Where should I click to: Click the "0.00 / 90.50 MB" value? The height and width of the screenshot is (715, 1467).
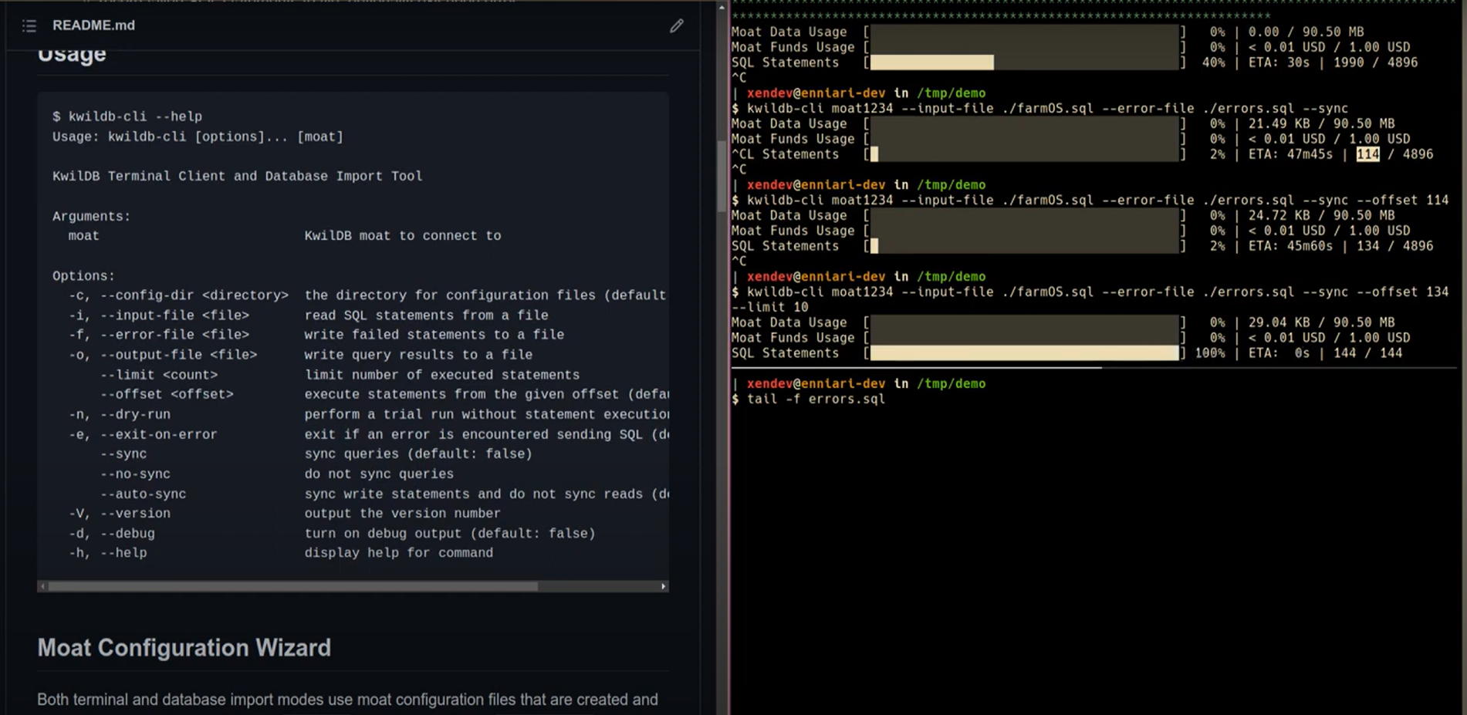[x=1306, y=32]
